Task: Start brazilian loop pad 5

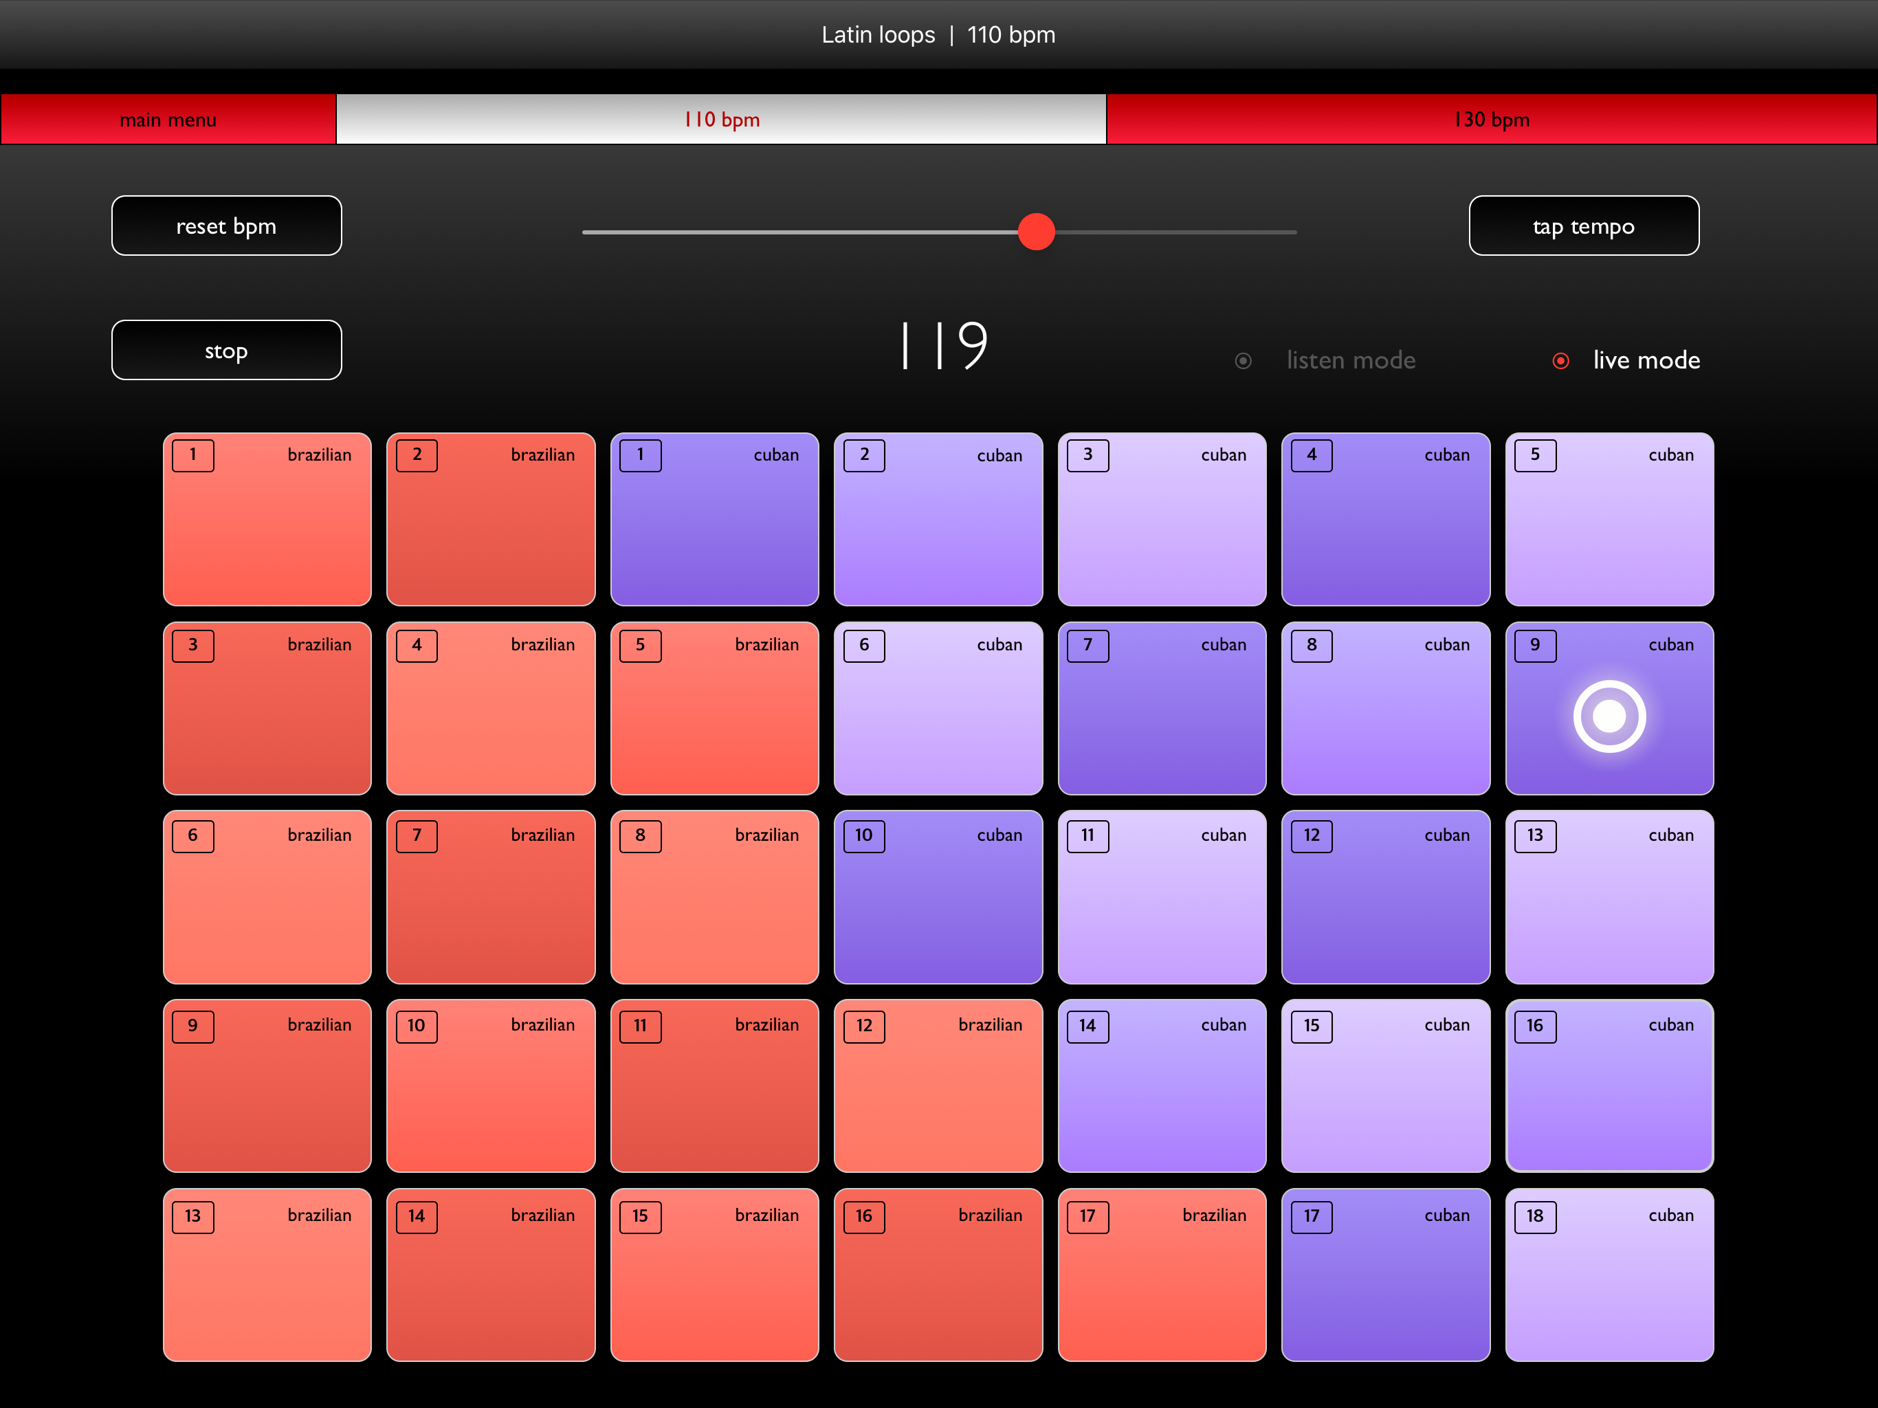Action: pos(714,709)
